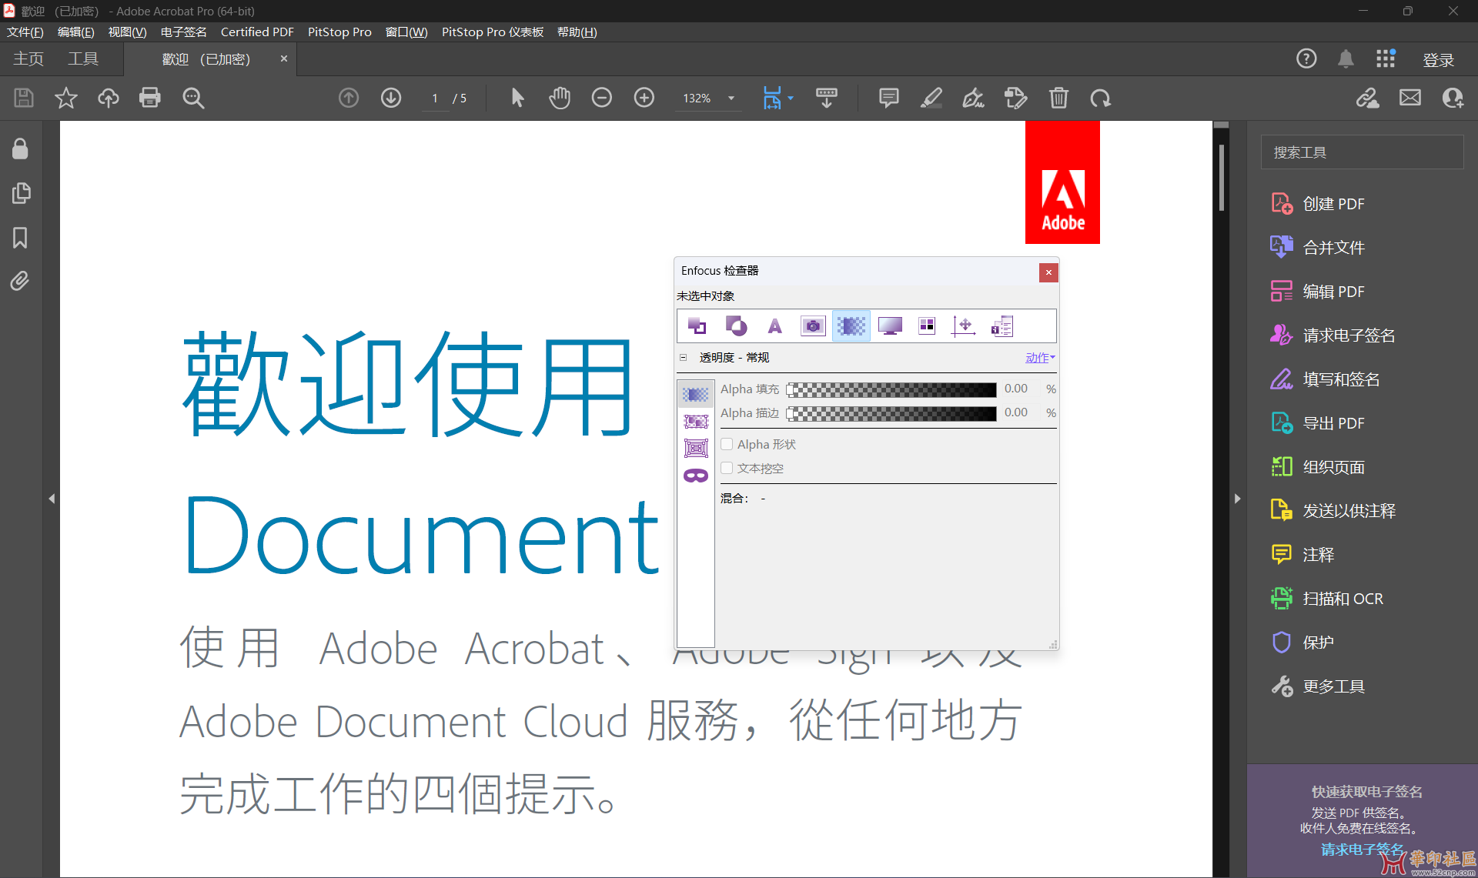The image size is (1478, 878).
Task: Open the 动作 dropdown in inspector
Action: pyautogui.click(x=1040, y=357)
